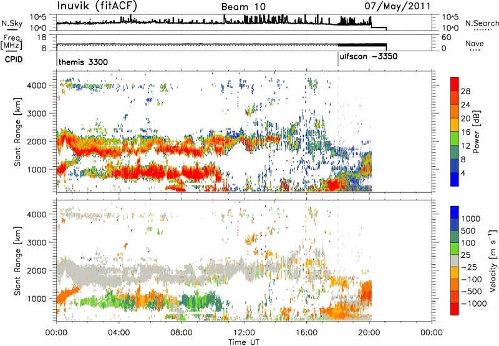Screen dimensions: 499x346
Task: Click the '4000' tick on the power panel
Action: (x=36, y=86)
